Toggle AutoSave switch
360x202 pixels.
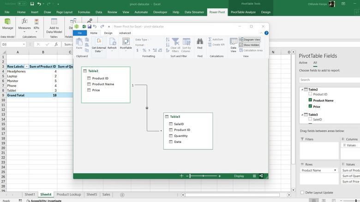click(x=22, y=4)
